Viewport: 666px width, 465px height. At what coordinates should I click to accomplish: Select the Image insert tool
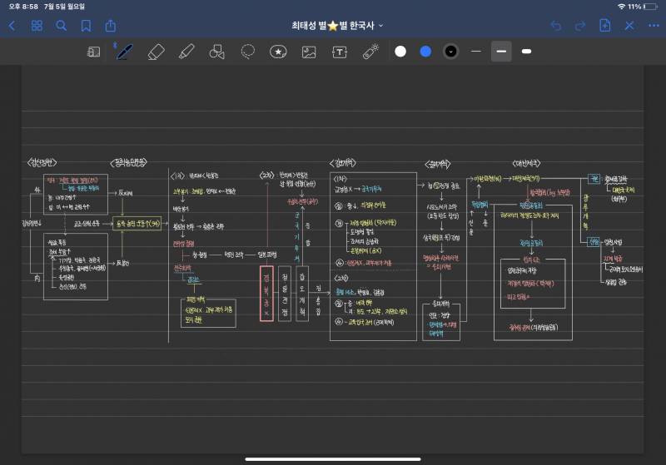click(x=309, y=52)
